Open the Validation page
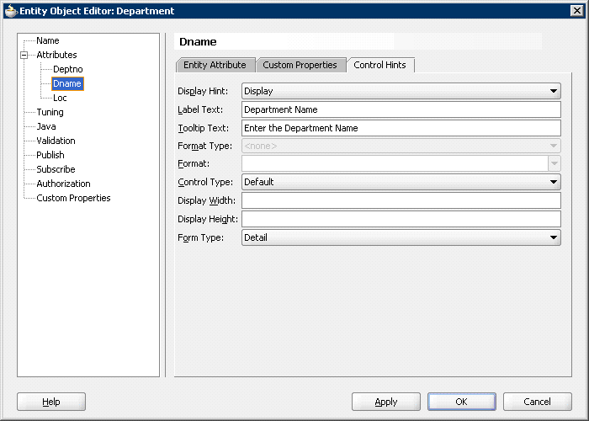 coord(56,141)
